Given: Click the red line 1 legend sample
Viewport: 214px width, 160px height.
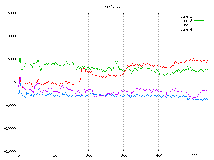Looking at the screenshot, I should (x=199, y=16).
